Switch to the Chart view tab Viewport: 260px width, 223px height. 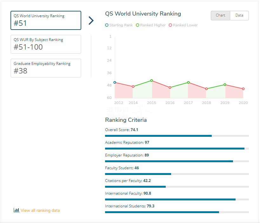click(220, 16)
